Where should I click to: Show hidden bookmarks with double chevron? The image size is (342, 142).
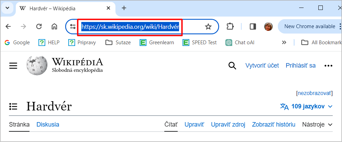284,42
